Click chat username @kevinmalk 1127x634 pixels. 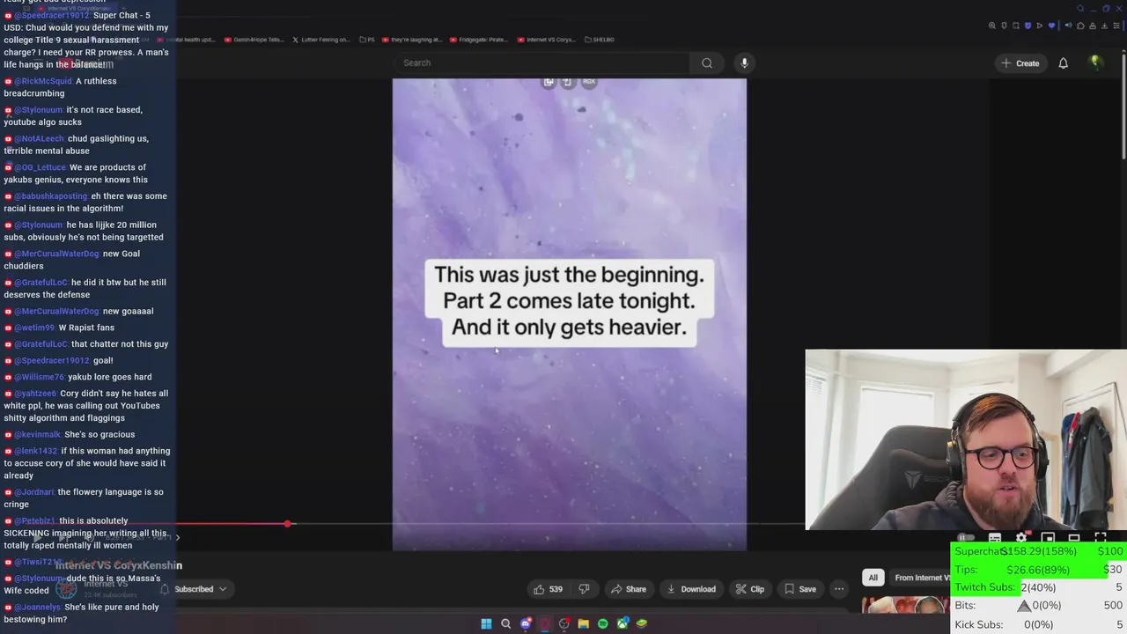38,434
